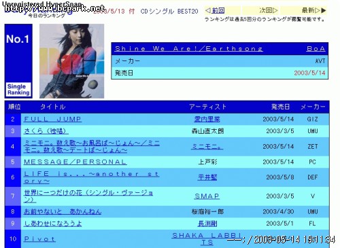Select the PC maker cell of rank 5
Image resolution: width=340 pixels, height=248 pixels.
tap(312, 162)
